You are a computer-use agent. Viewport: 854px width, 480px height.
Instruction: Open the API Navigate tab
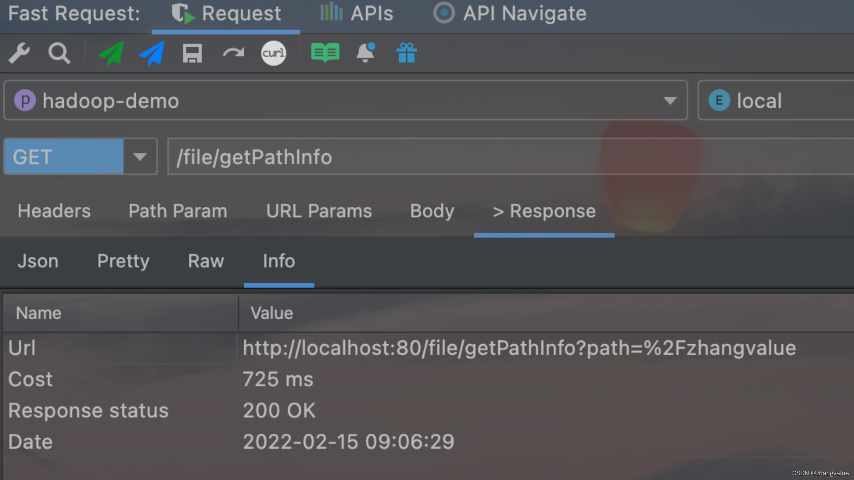(510, 14)
